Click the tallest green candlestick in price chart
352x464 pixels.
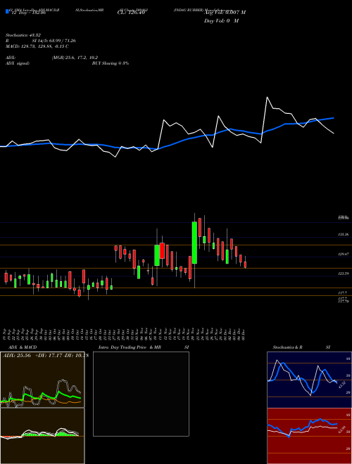(195, 243)
